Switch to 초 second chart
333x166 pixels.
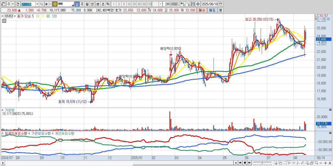pyautogui.click(x=102, y=4)
